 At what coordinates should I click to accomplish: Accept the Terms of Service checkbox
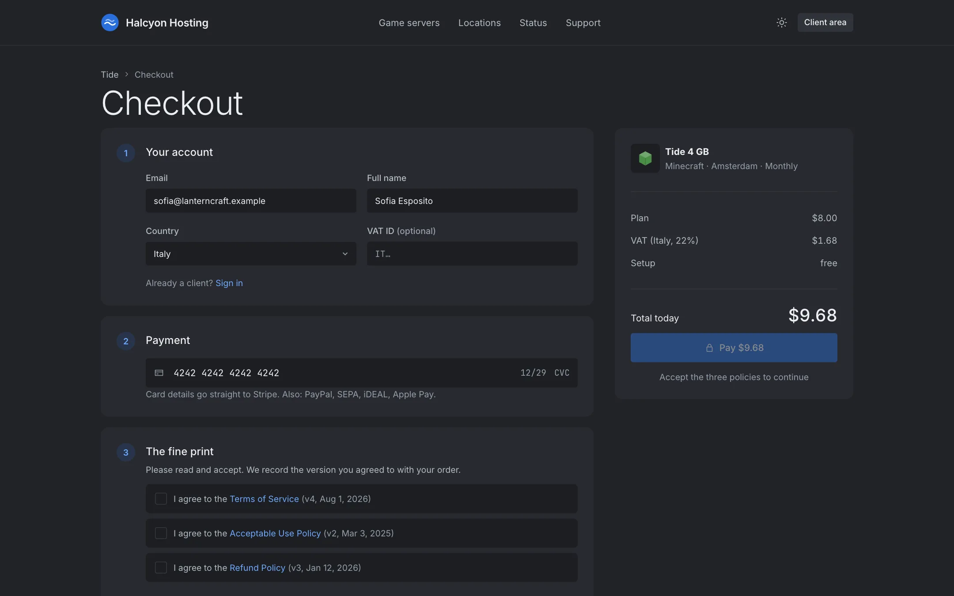tap(161, 499)
